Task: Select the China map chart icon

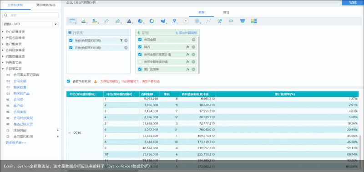Action: [x=163, y=21]
